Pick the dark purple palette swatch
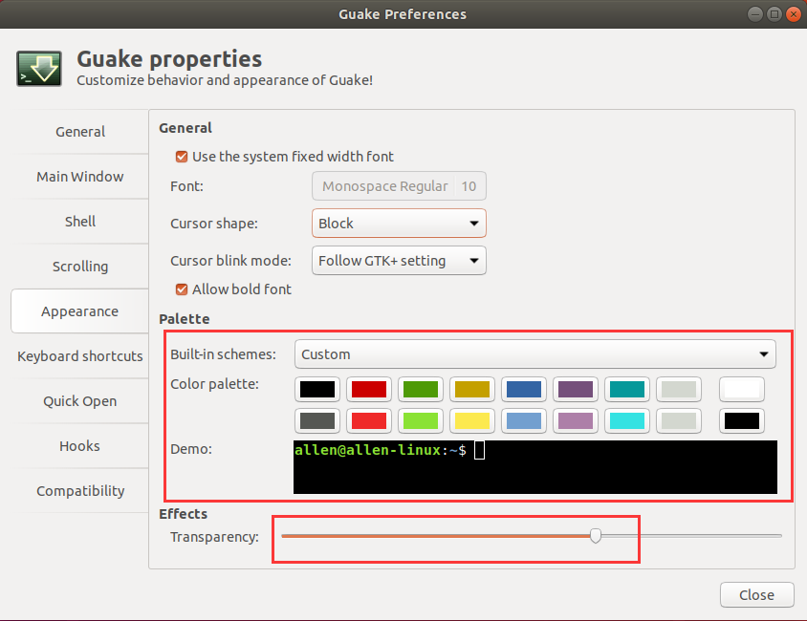The image size is (807, 621). [576, 389]
